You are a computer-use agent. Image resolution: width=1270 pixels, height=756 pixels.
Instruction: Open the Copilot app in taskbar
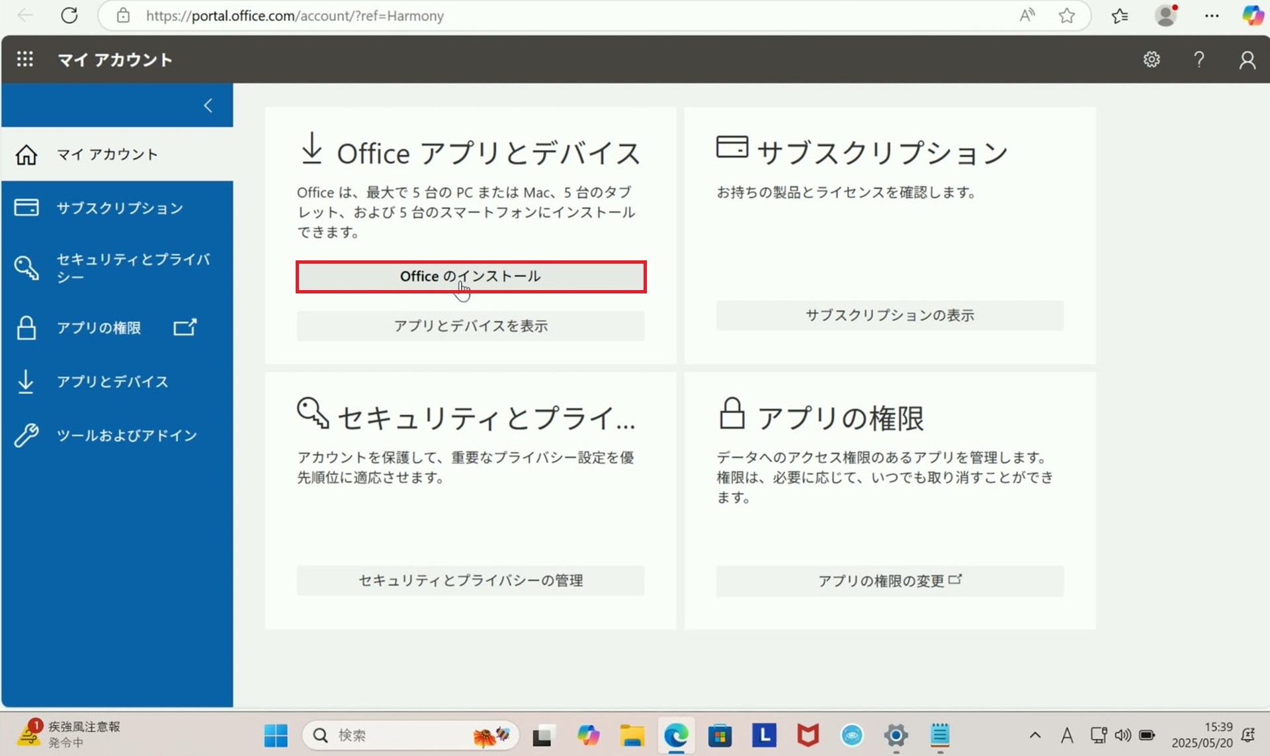[x=588, y=735]
